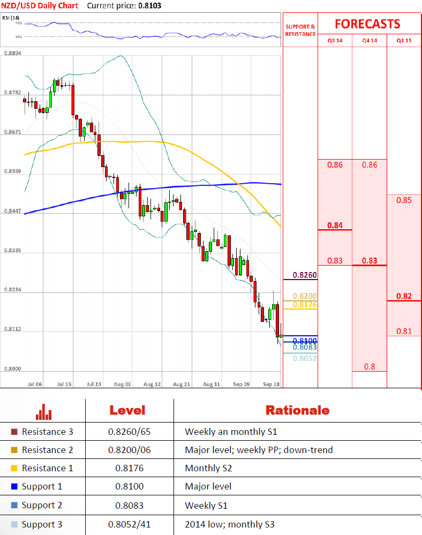The image size is (422, 535).
Task: Click the 0.85 value in Q1 15 column
Action: click(404, 200)
